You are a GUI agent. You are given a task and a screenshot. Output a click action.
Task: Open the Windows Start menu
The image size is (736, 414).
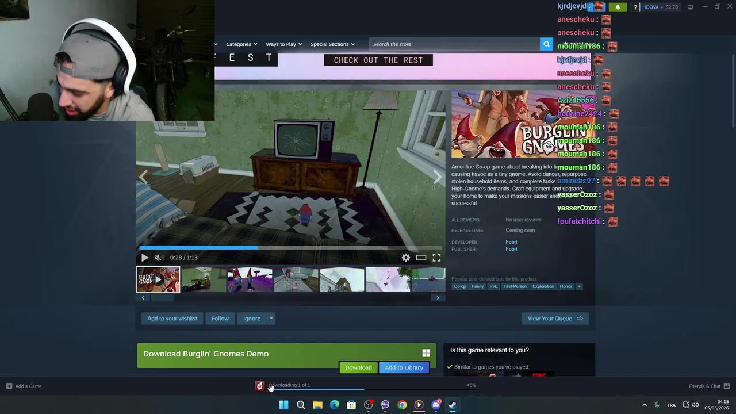pyautogui.click(x=283, y=405)
